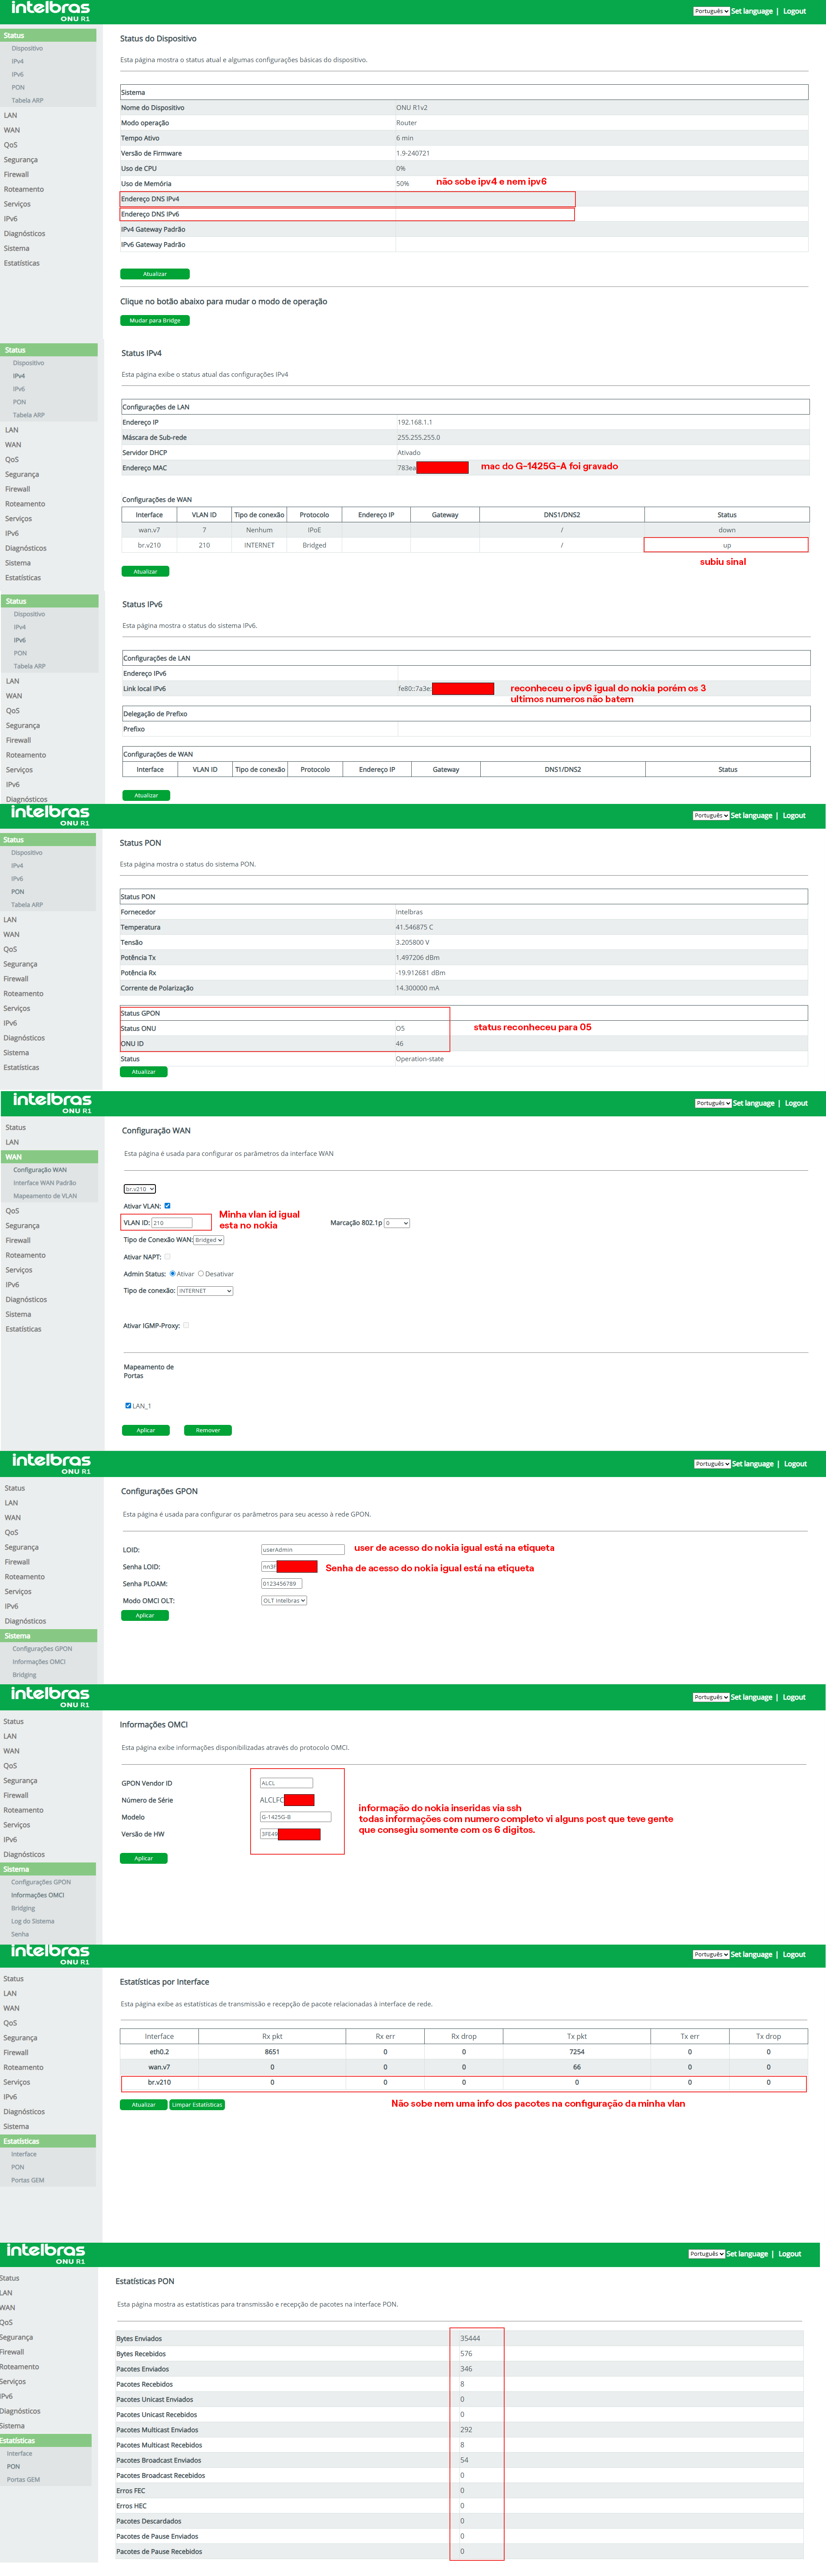826x2576 pixels.
Task: Click the Intelbras logo above Status PON
Action: click(50, 815)
